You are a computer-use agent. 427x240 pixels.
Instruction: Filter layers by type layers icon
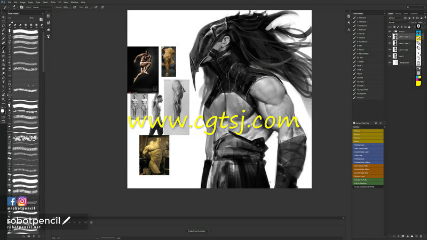[x=413, y=18]
